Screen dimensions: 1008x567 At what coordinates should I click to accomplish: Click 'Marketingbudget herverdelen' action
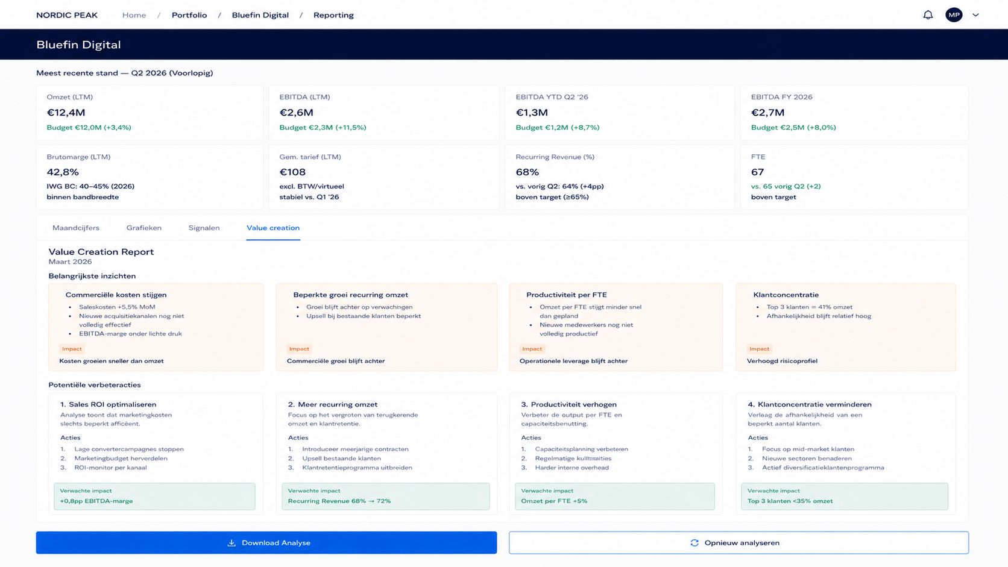[121, 459]
